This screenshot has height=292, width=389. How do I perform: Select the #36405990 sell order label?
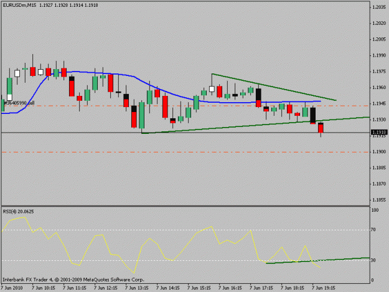tap(19, 103)
